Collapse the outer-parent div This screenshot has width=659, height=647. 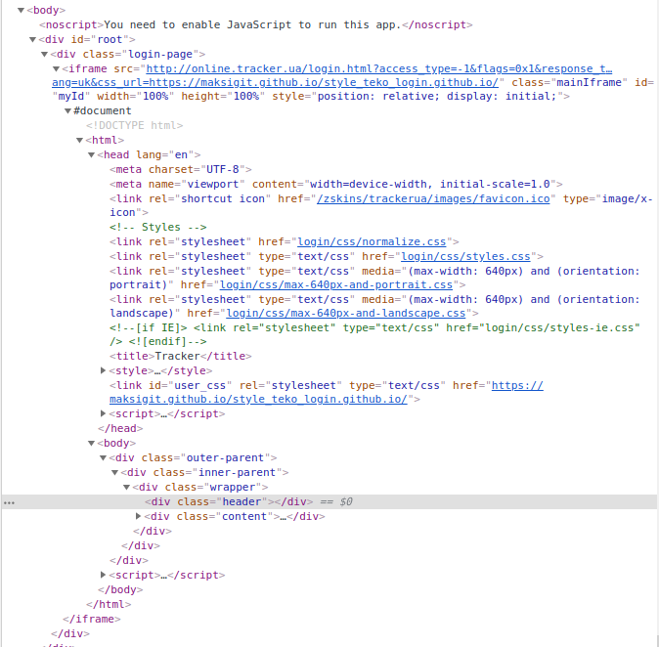[x=104, y=457]
